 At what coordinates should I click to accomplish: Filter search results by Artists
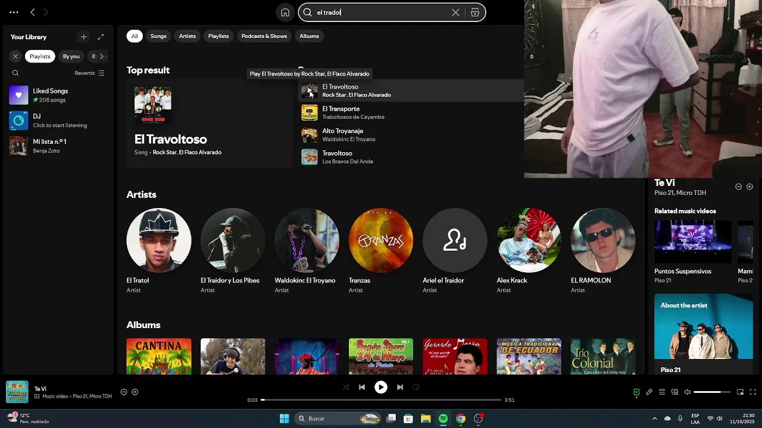tap(188, 36)
